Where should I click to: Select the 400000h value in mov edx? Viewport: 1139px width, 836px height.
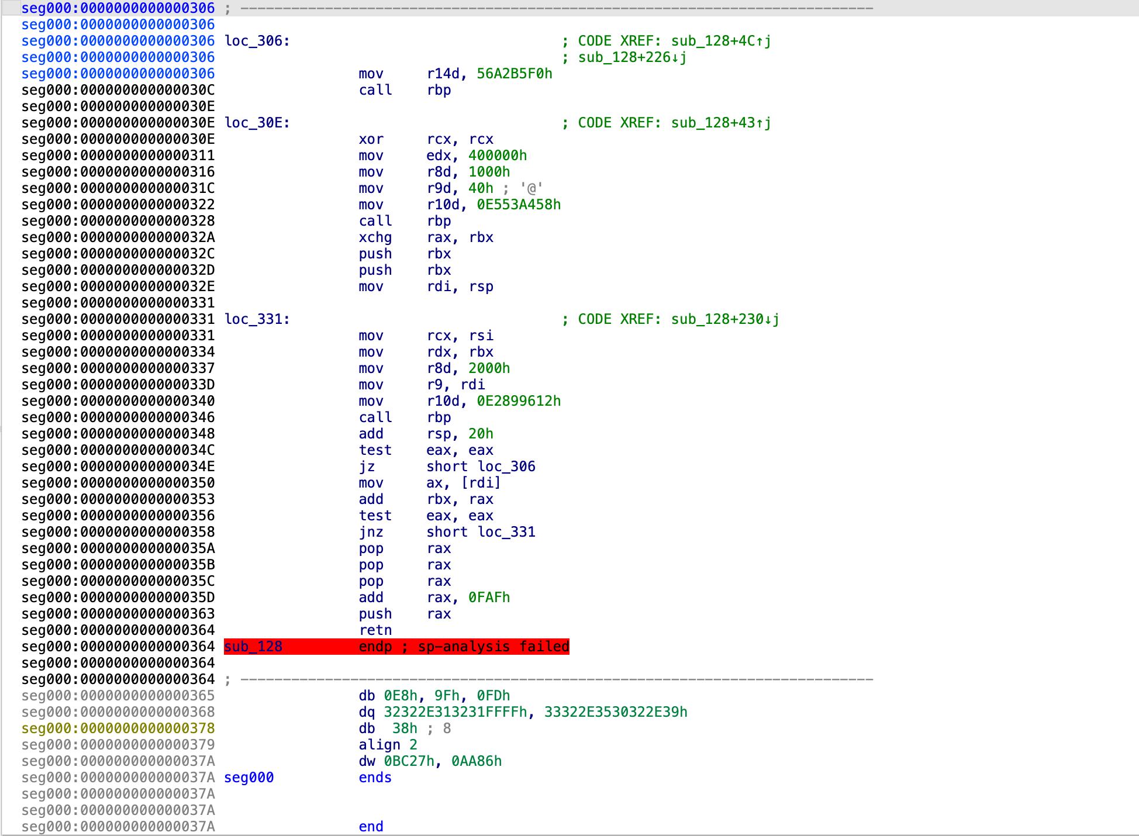tap(497, 156)
